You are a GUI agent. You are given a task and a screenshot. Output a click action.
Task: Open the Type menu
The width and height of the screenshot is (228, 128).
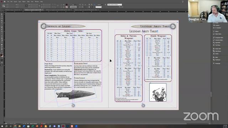[20, 1]
